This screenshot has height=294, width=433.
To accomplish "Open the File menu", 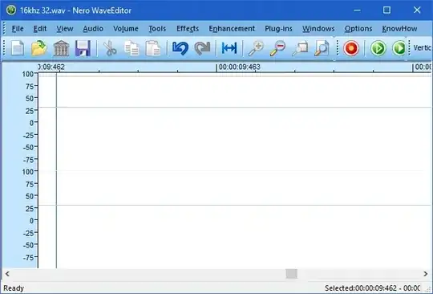I will coord(18,29).
